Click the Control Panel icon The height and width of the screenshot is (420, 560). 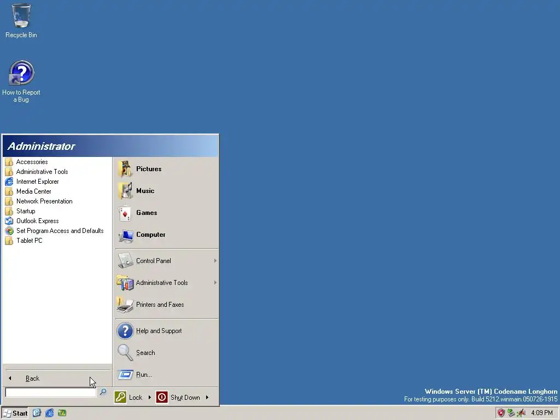tap(125, 261)
